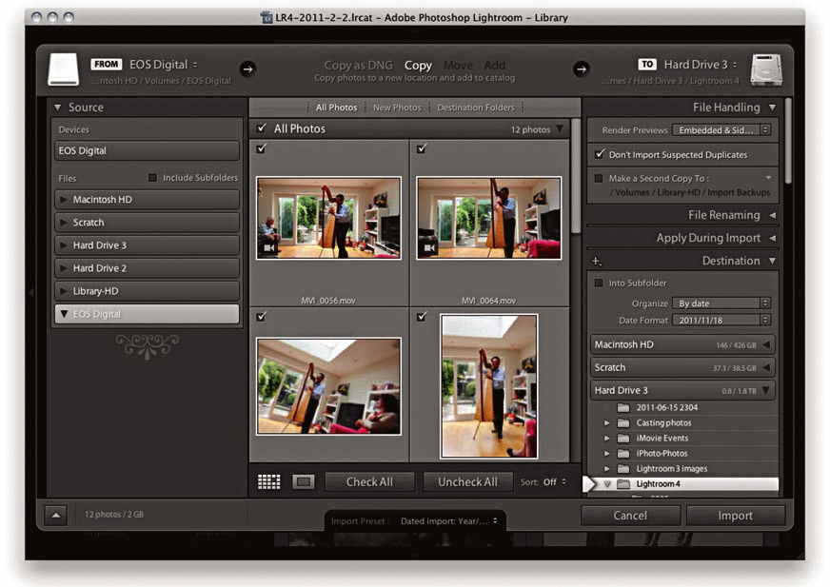Image resolution: width=830 pixels, height=587 pixels.
Task: Expand the Scratch source volume
Action: coord(64,223)
